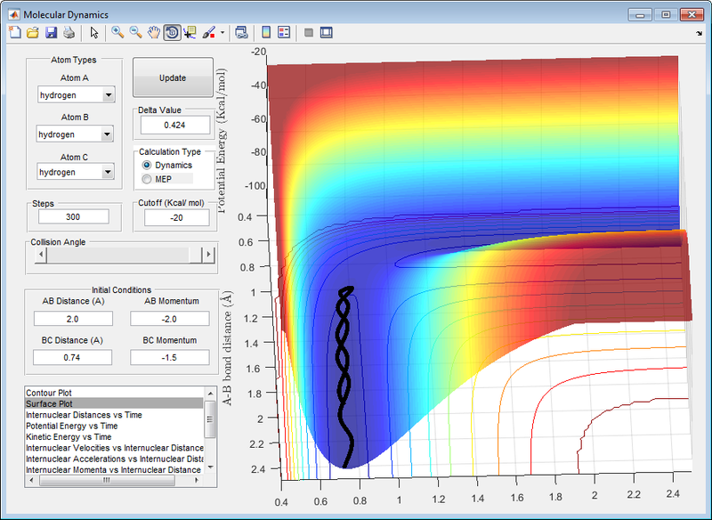Click the plot list scroll down arrow
712x520 pixels.
210,467
